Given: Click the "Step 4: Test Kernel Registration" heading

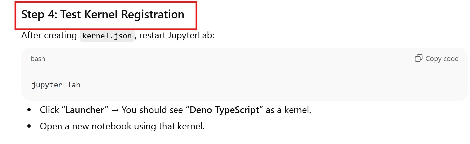Looking at the screenshot, I should coord(103,15).
